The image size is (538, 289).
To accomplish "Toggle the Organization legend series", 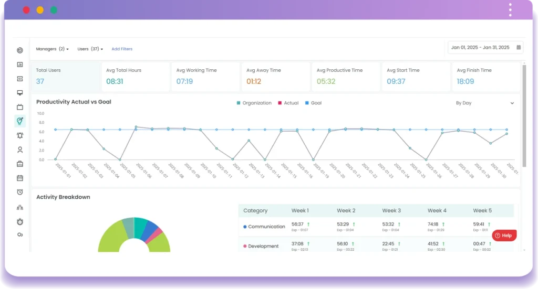I will click(x=254, y=103).
